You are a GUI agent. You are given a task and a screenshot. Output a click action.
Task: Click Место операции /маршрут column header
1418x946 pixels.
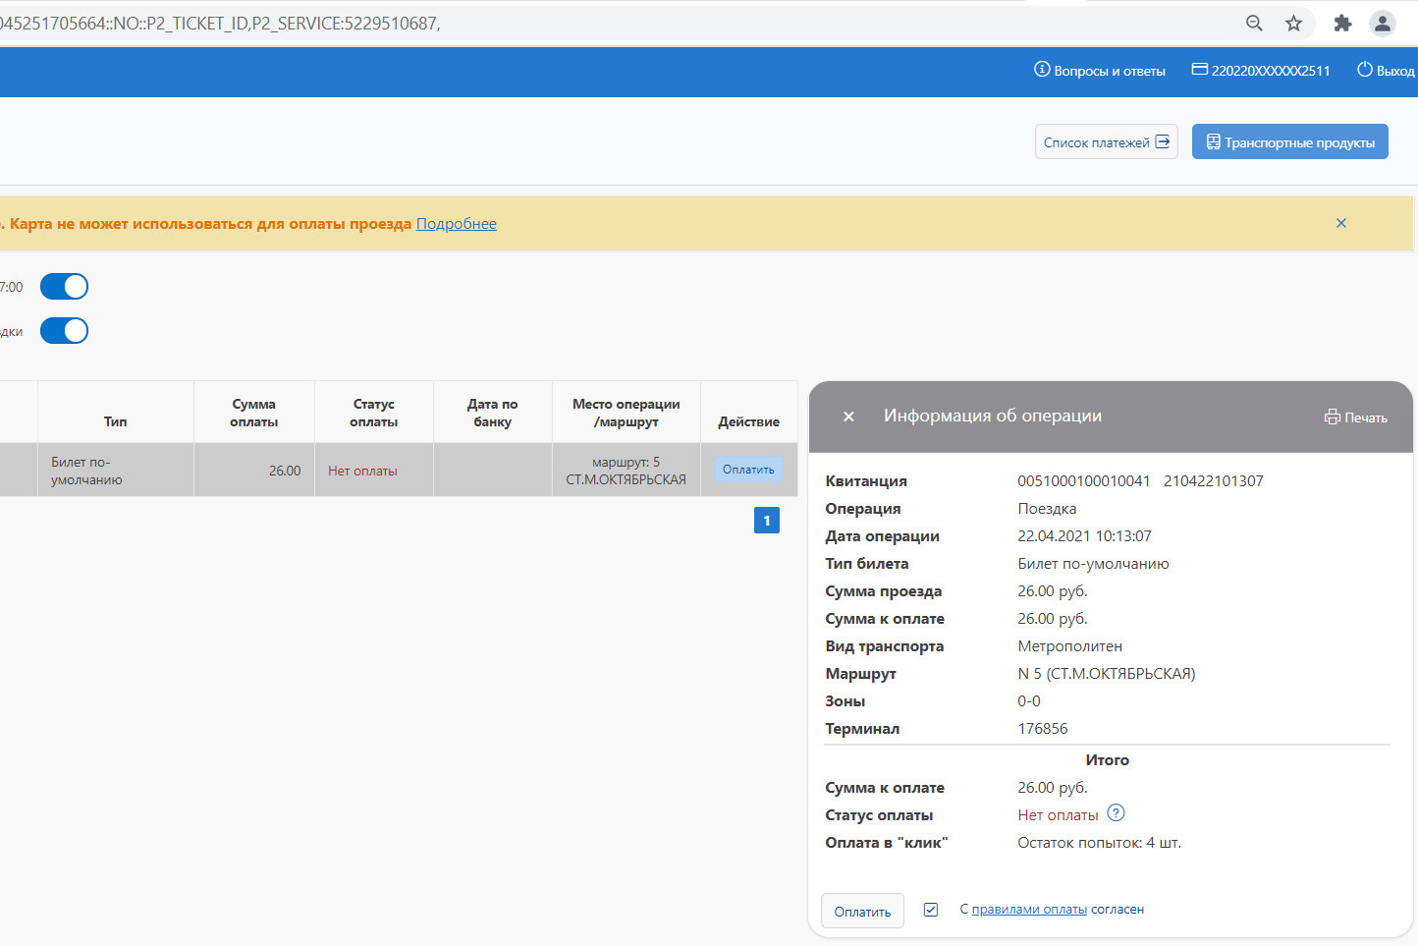pos(627,413)
